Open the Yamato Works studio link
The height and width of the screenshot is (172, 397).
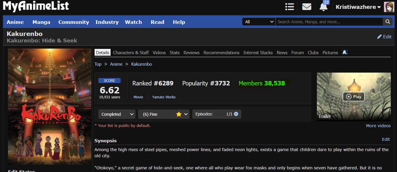(x=164, y=97)
